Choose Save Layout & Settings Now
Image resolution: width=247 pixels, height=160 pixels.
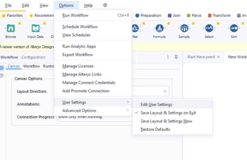173,121
